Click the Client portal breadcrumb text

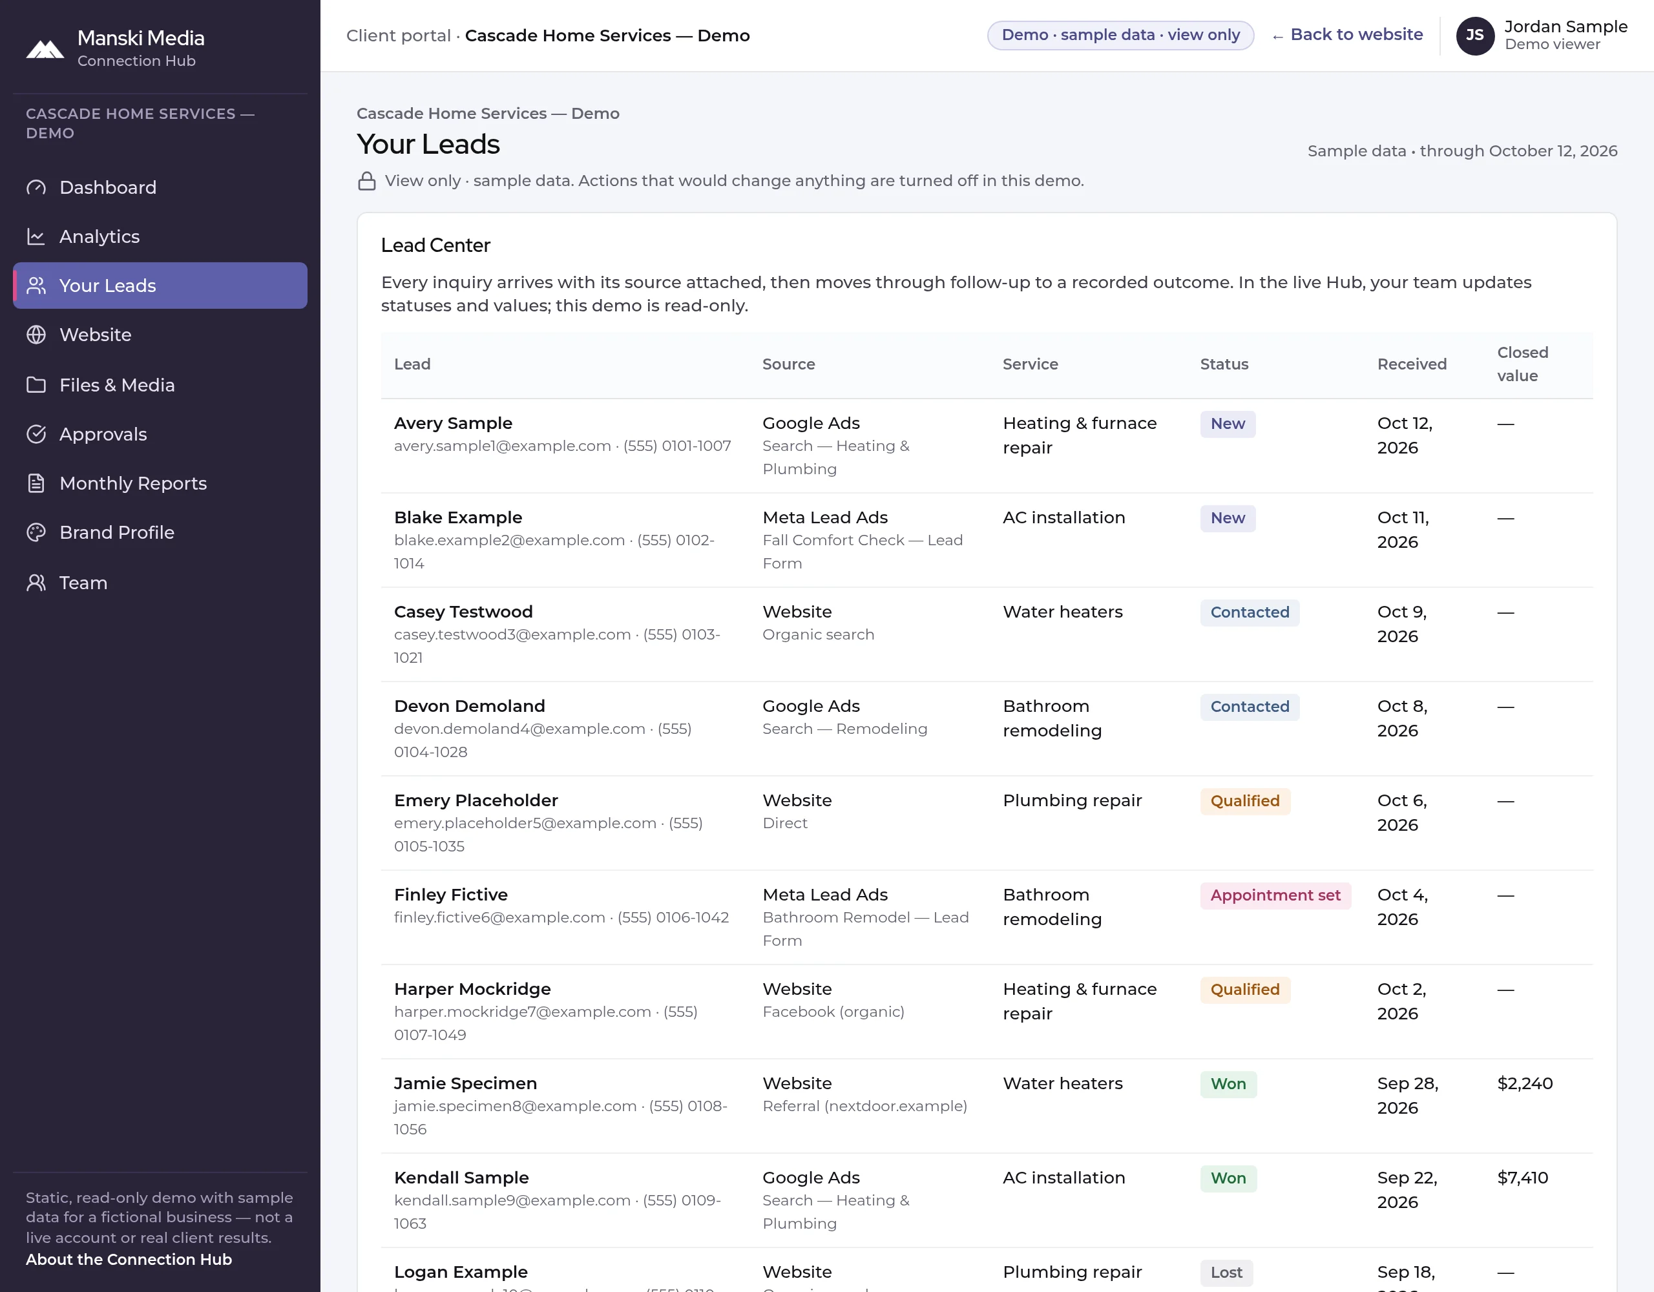[x=399, y=36]
